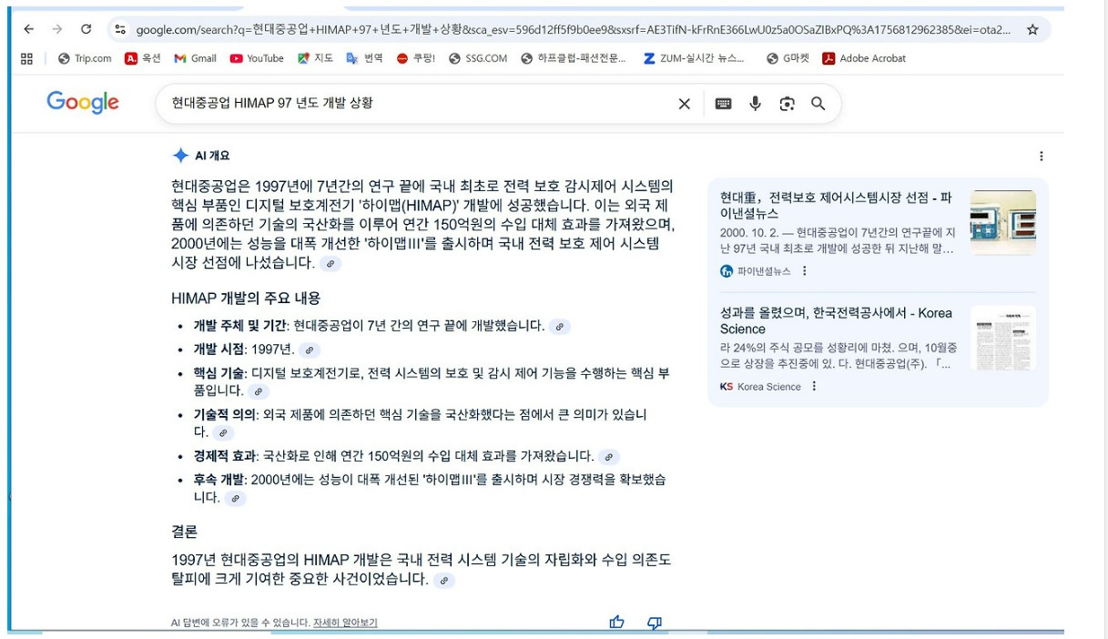
Task: Open the 옥션 bookmark
Action: [x=143, y=58]
